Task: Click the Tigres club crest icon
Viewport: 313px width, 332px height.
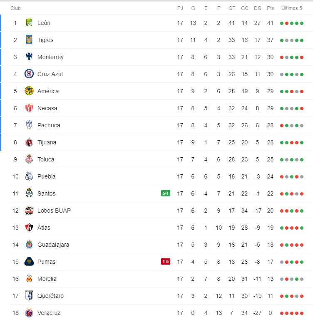Action: (x=29, y=40)
